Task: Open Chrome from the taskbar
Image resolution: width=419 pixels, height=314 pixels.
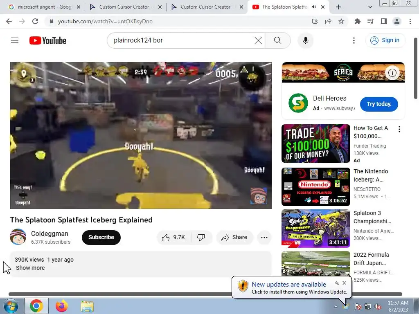Action: click(x=36, y=306)
